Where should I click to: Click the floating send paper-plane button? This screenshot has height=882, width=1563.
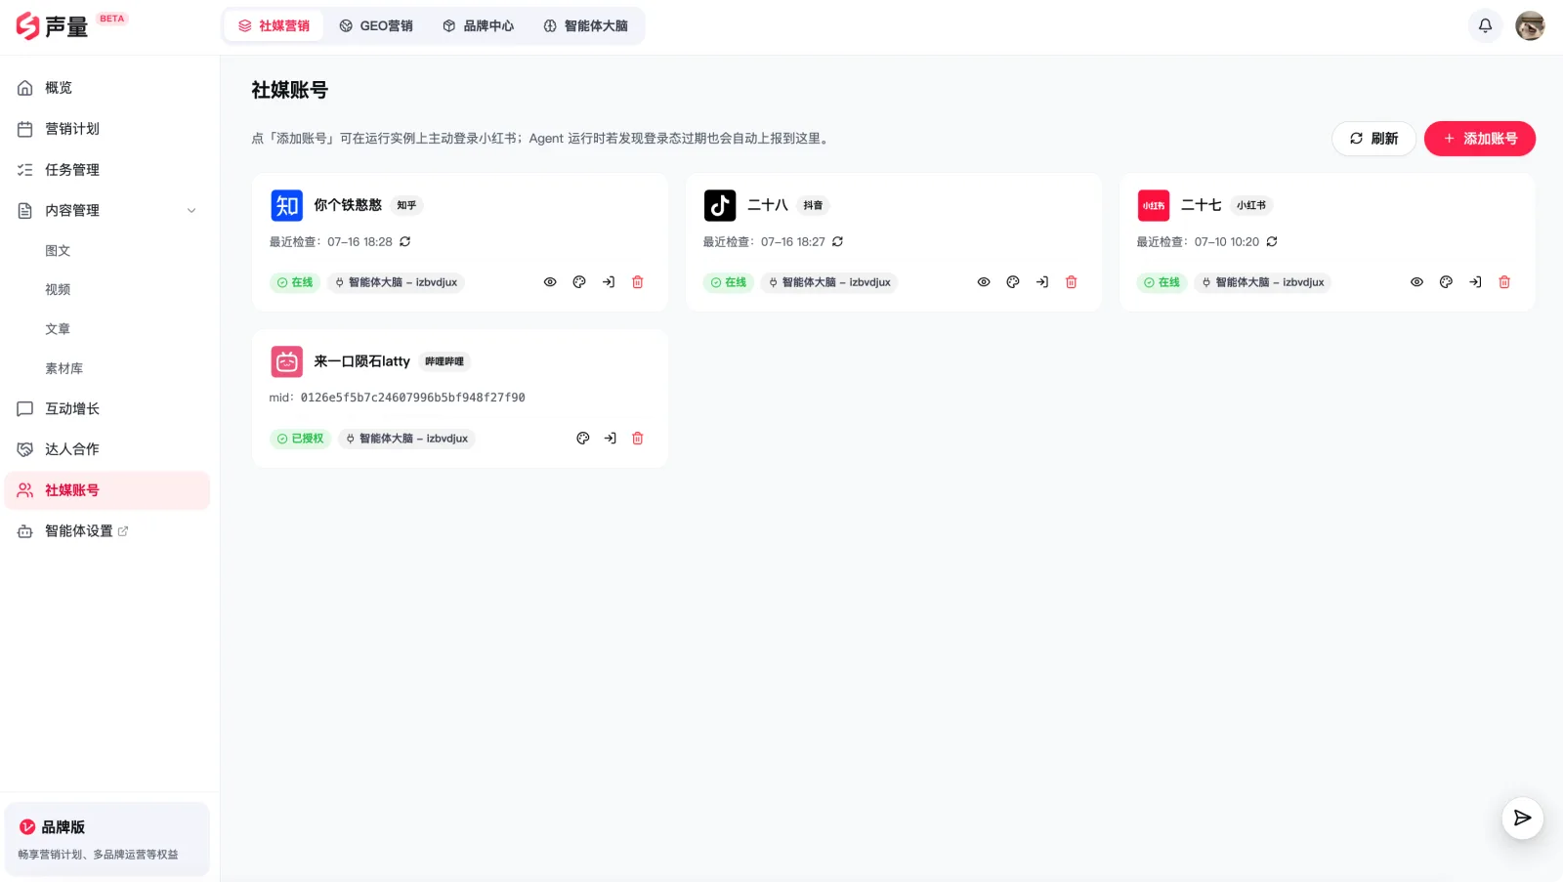(x=1522, y=818)
